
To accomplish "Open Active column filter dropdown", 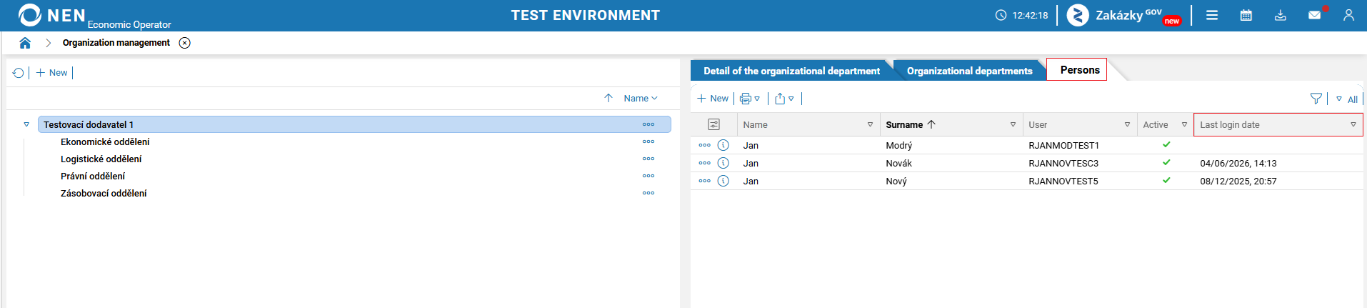I will (1184, 124).
